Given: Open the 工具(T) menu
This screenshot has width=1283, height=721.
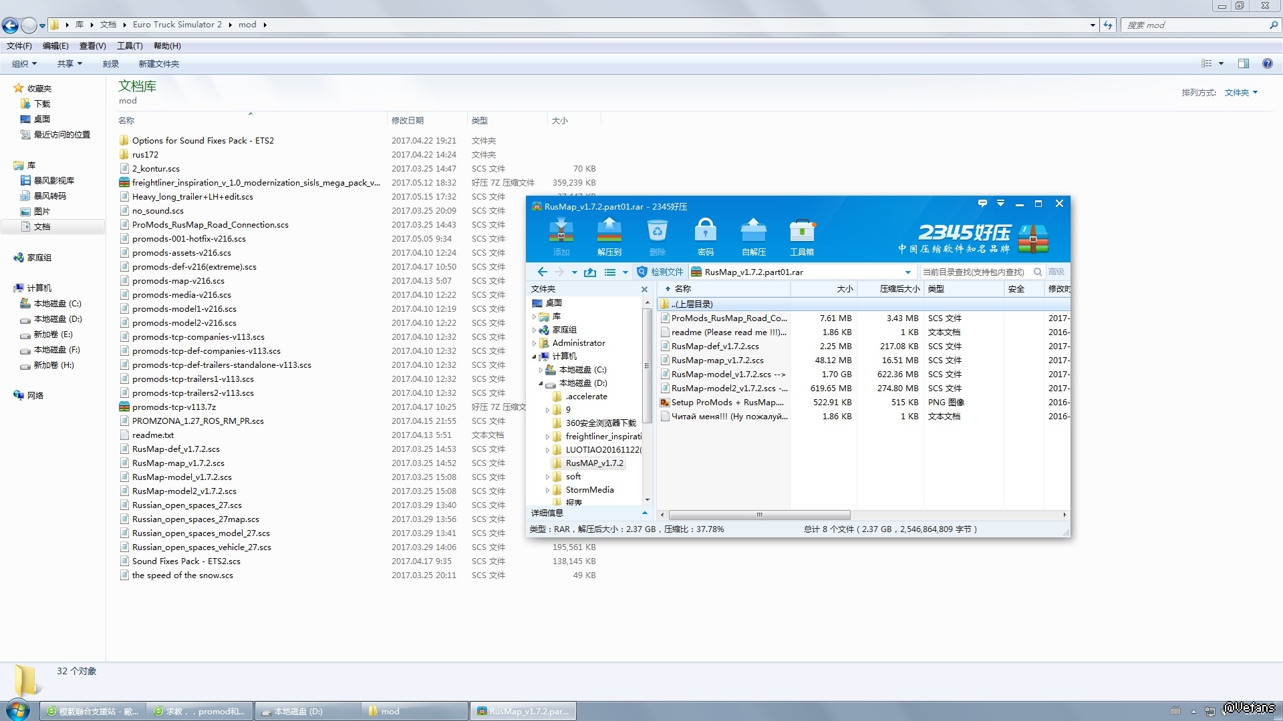Looking at the screenshot, I should [130, 45].
